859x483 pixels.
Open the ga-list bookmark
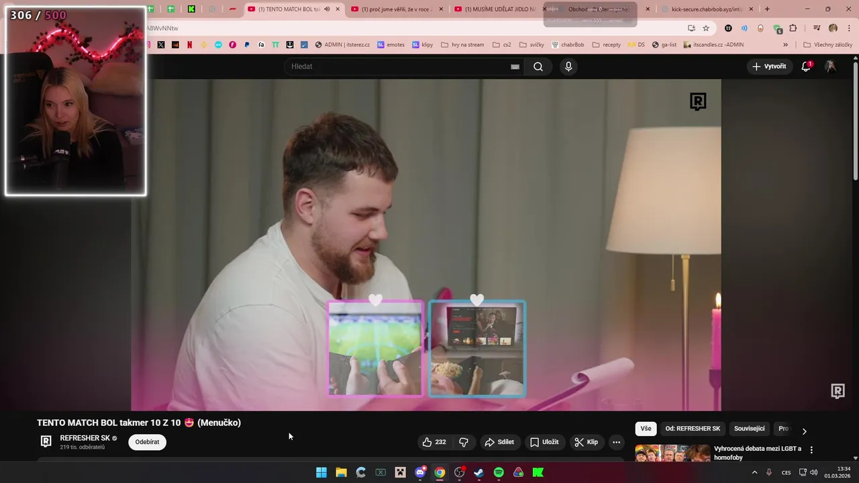664,45
